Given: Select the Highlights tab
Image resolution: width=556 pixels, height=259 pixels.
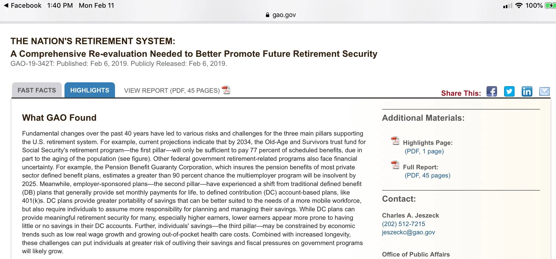Looking at the screenshot, I should pyautogui.click(x=90, y=90).
